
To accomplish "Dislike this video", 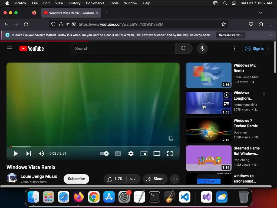I will pos(133,179).
